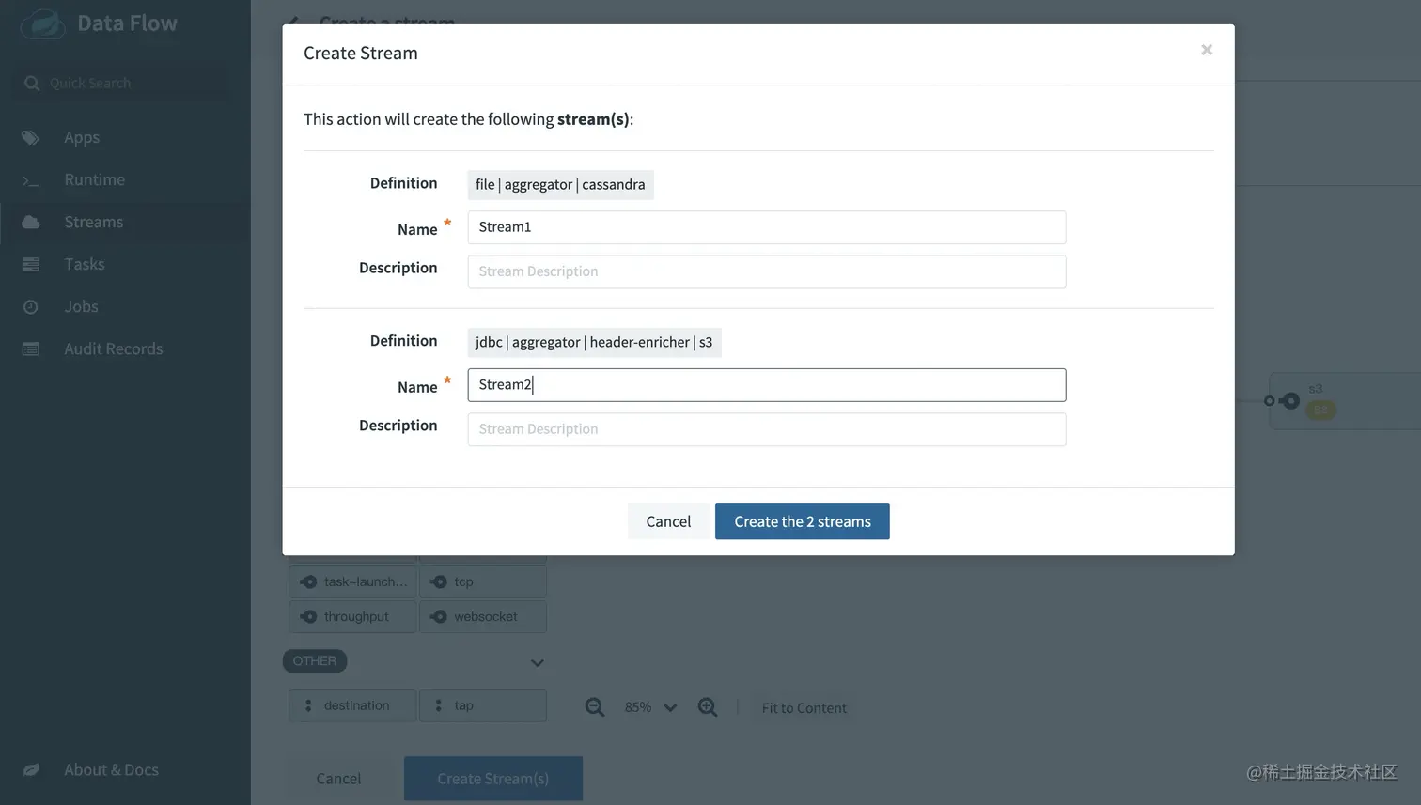Open Runtime in the sidebar

94,179
